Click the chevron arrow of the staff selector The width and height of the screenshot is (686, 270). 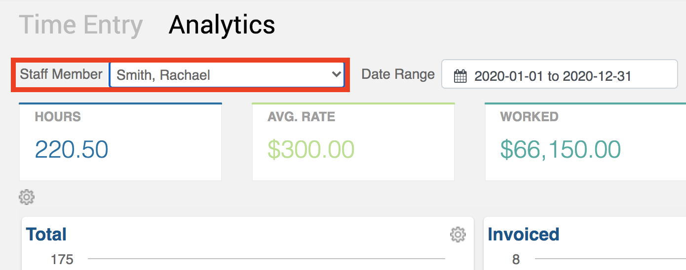(337, 74)
